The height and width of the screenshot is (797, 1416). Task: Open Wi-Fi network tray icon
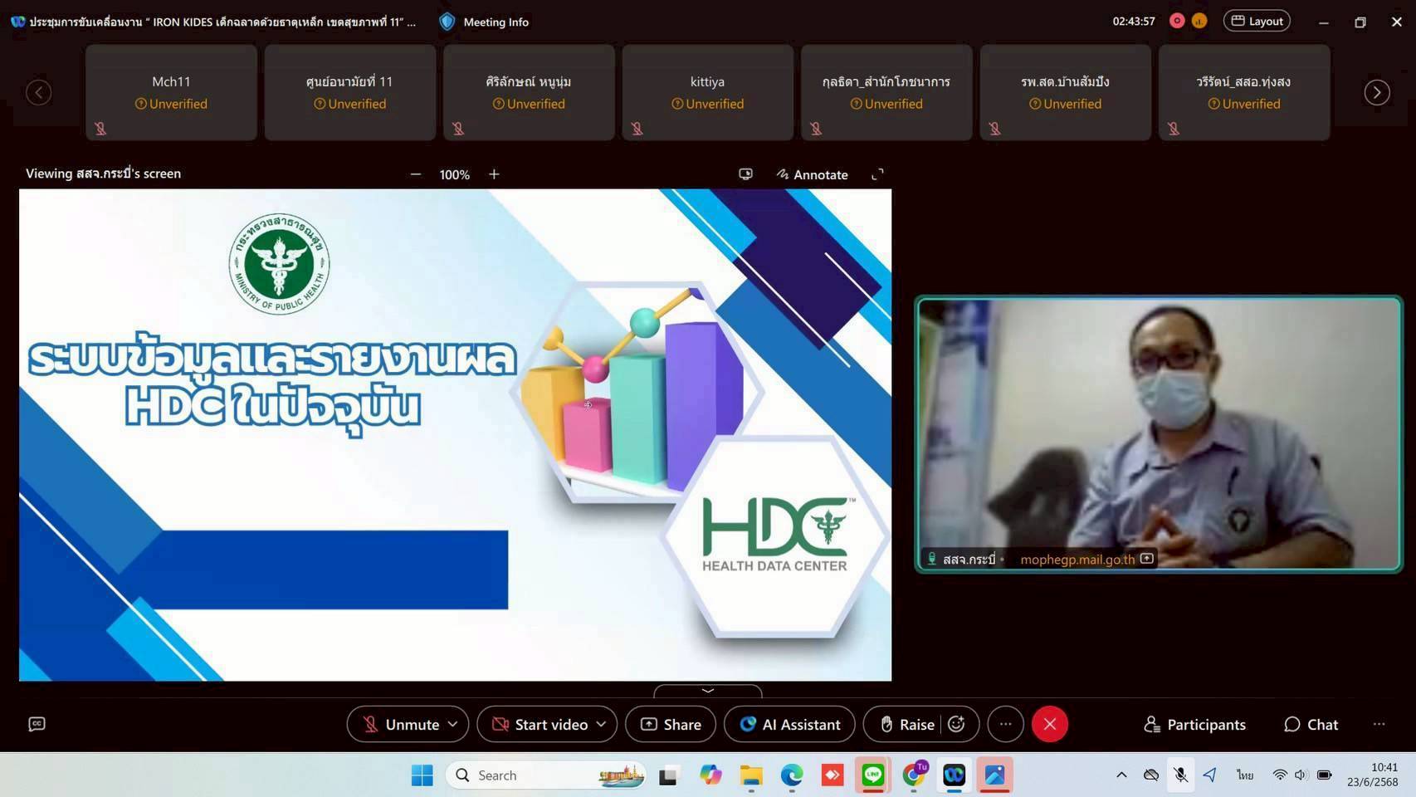pyautogui.click(x=1280, y=775)
